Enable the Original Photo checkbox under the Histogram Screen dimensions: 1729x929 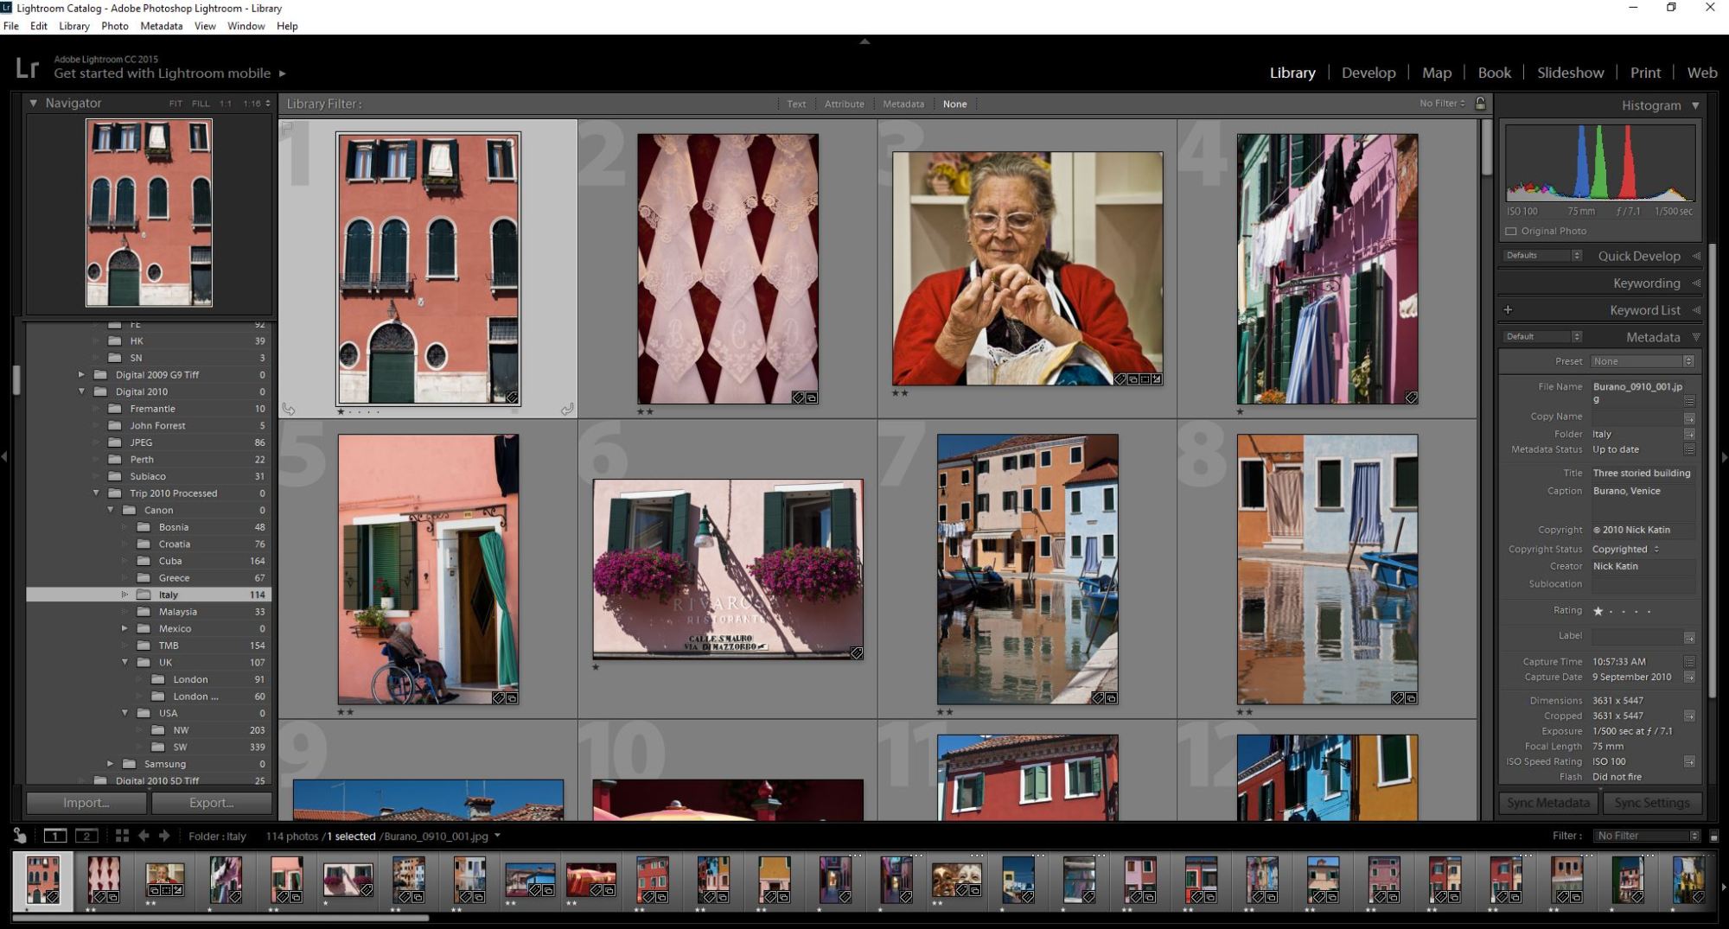(x=1510, y=231)
